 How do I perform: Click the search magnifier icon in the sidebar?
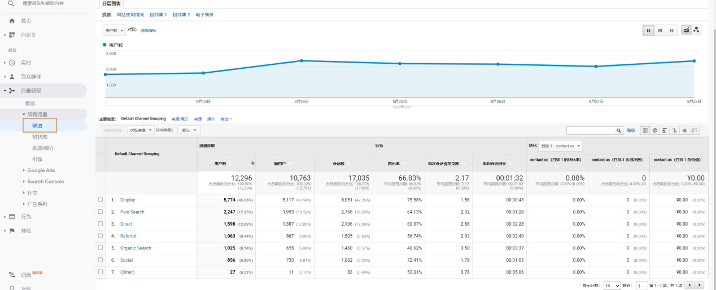point(11,3)
